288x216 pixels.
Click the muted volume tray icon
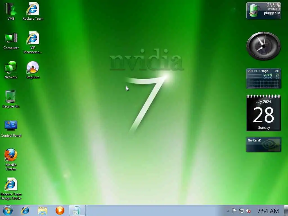249,211
